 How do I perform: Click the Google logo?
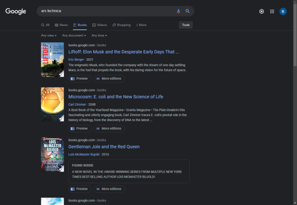tap(16, 11)
